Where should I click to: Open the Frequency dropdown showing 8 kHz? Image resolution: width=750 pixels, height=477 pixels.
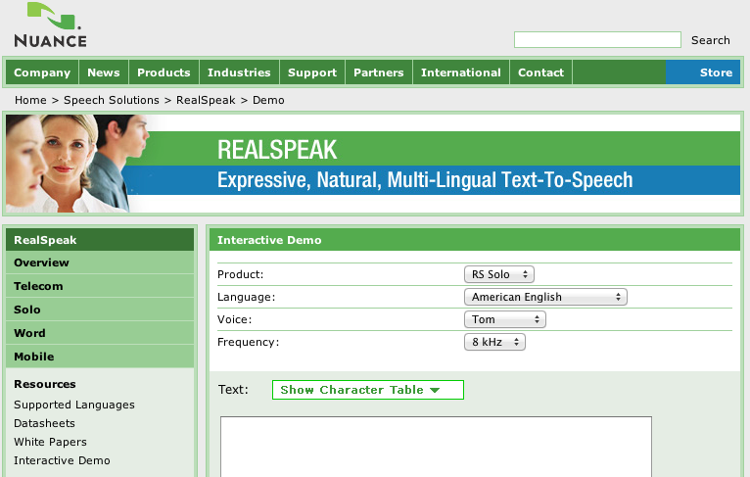[494, 342]
